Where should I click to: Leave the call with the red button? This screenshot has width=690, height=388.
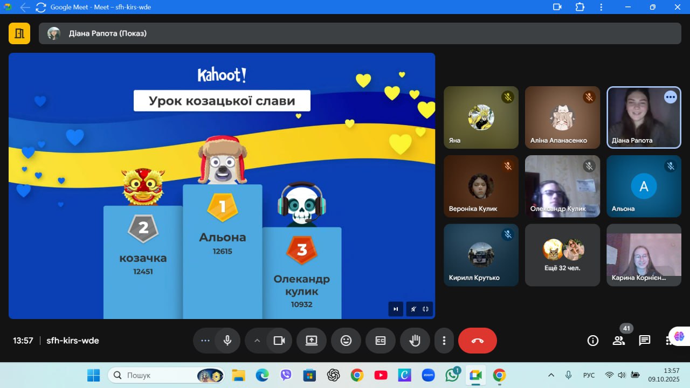(x=478, y=341)
